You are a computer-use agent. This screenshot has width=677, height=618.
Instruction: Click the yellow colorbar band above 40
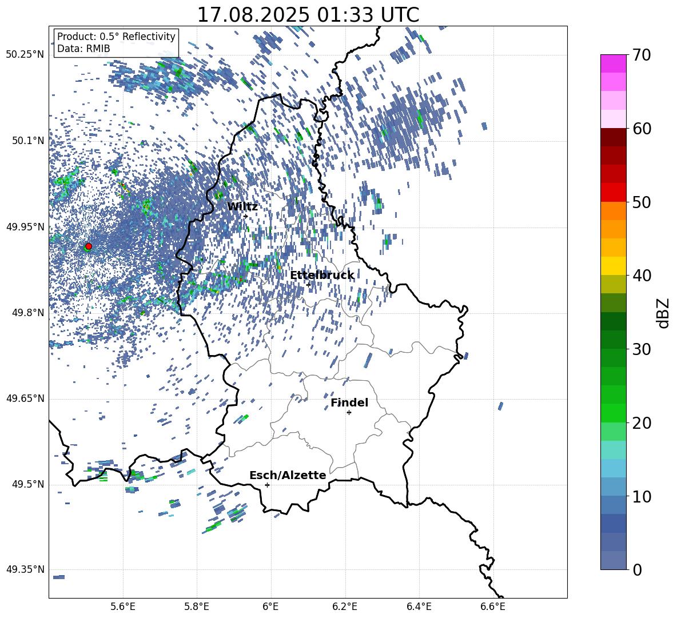(x=613, y=266)
